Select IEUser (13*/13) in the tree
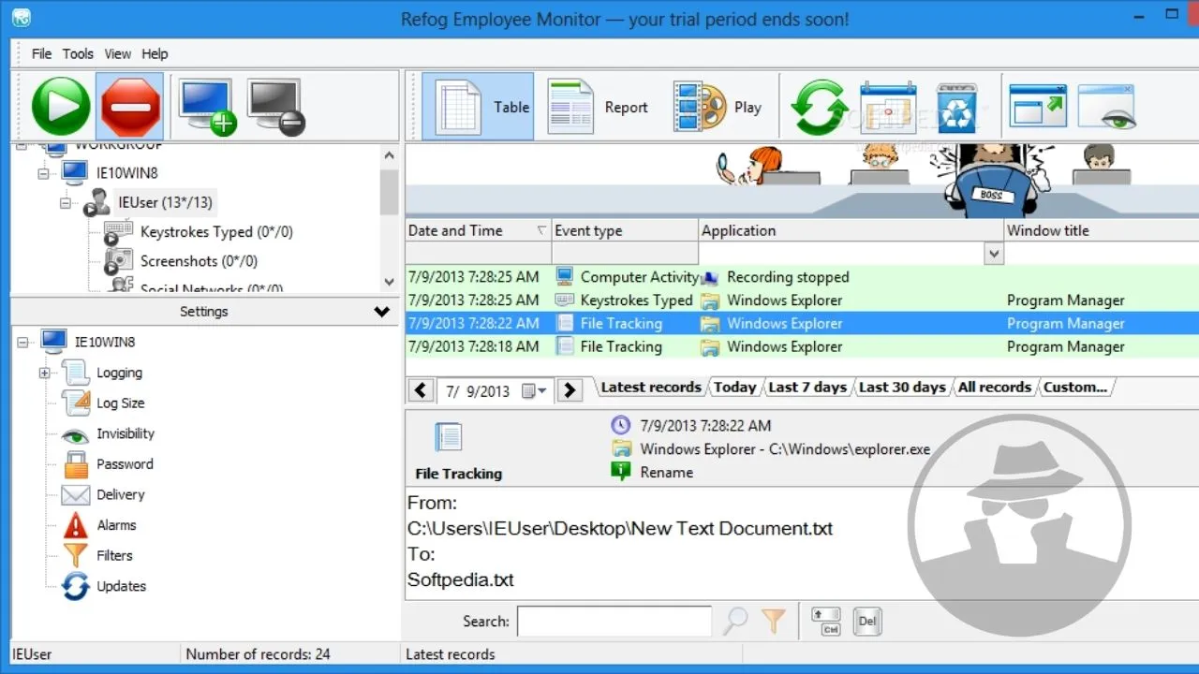The height and width of the screenshot is (674, 1199). (165, 202)
